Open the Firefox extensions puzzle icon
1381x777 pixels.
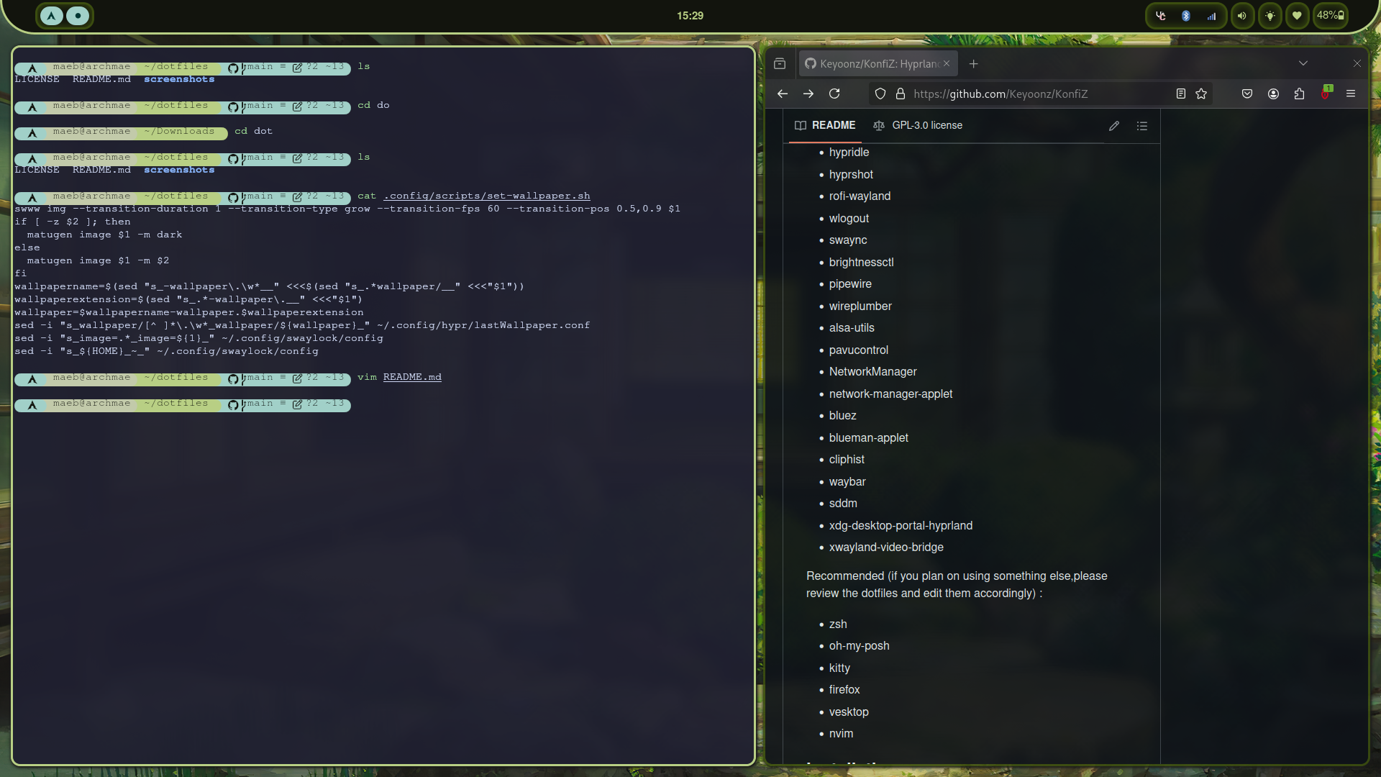coord(1299,94)
